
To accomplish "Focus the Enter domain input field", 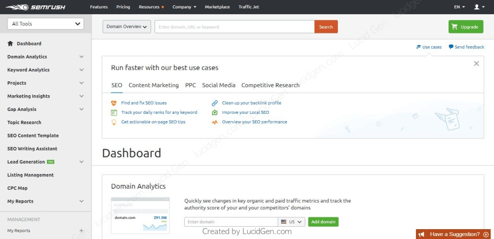I will click(231, 222).
